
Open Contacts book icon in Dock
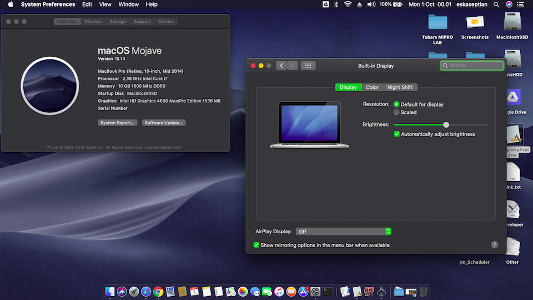(x=182, y=292)
